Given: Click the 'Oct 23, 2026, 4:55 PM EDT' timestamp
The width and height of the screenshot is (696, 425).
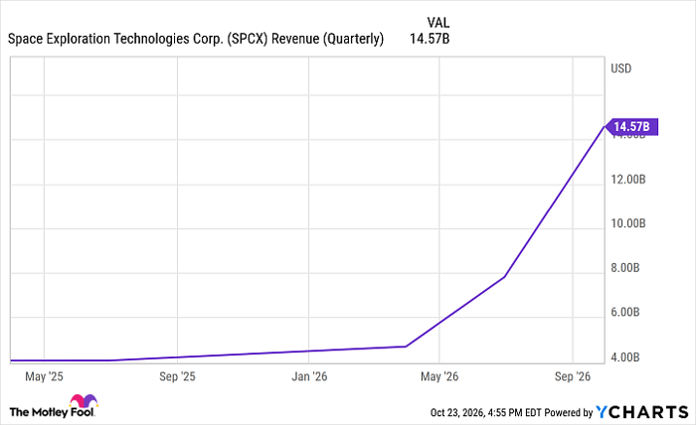Looking at the screenshot, I should coord(485,413).
